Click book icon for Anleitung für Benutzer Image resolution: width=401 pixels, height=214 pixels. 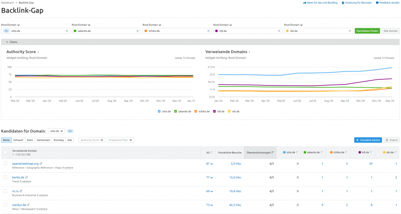pyautogui.click(x=343, y=3)
